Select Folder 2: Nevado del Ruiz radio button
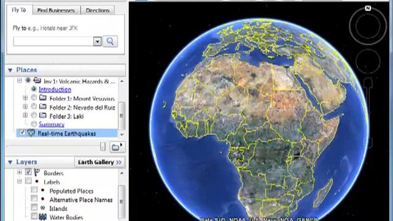This screenshot has height=221, width=393. [x=34, y=106]
